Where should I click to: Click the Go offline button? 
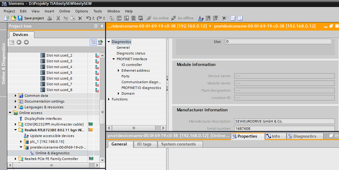(x=182, y=18)
